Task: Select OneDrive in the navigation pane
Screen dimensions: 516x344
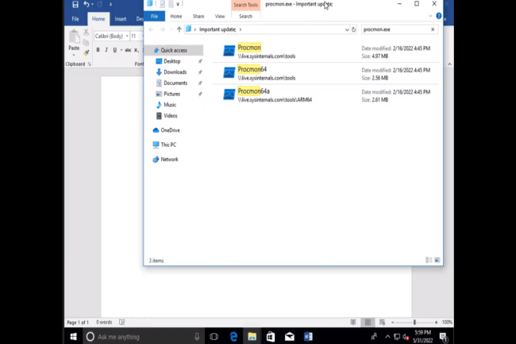Action: (x=170, y=130)
